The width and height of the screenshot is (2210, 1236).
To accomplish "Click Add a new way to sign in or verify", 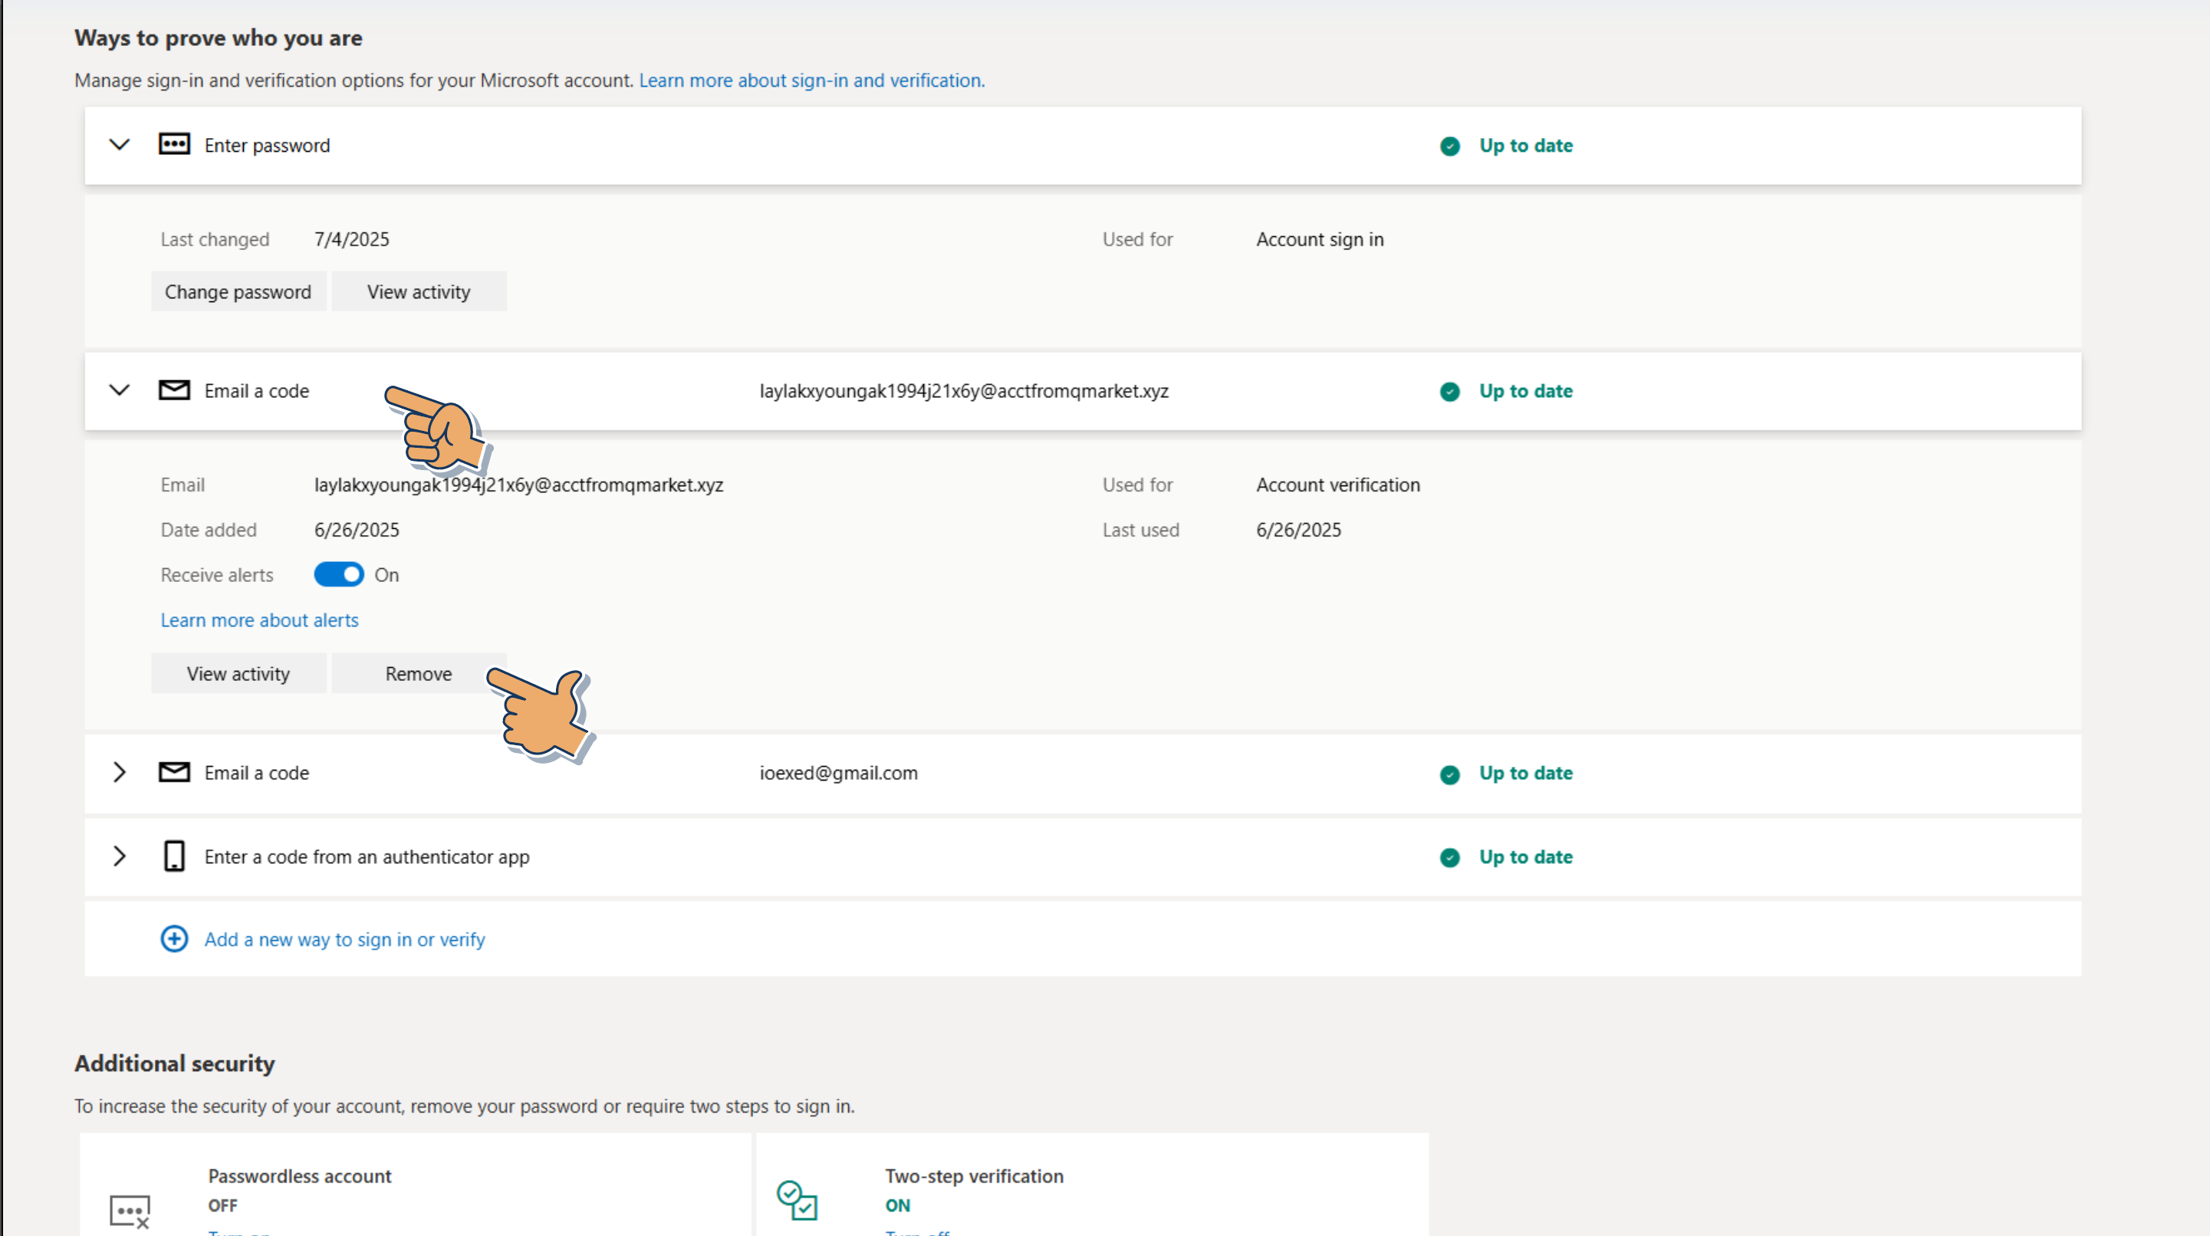I will (x=344, y=939).
